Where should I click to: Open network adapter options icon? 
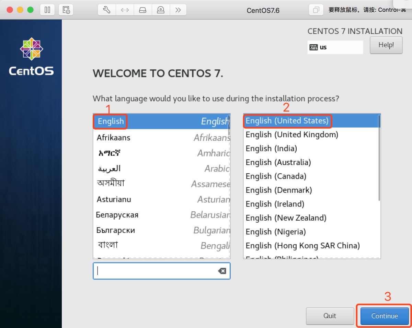pyautogui.click(x=125, y=10)
